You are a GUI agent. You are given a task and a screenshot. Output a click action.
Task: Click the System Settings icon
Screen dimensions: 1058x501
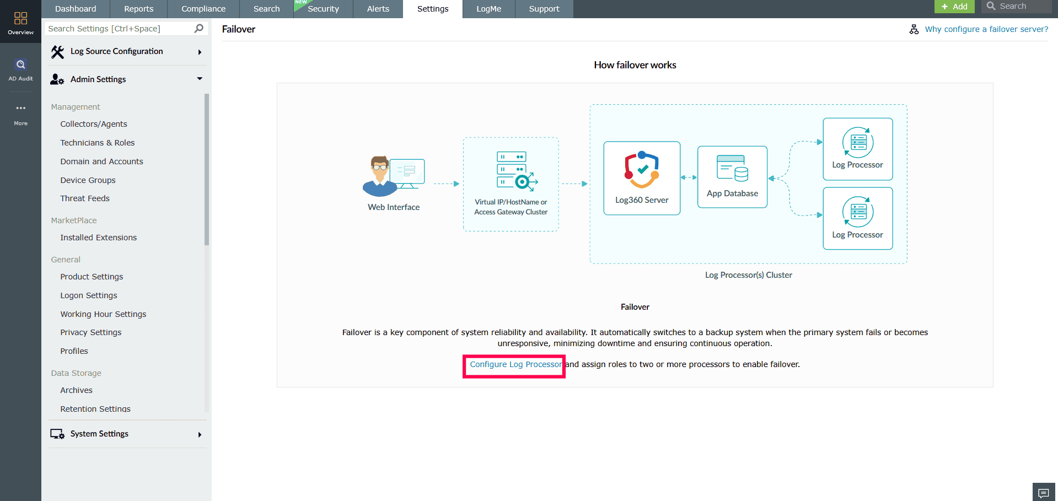click(57, 434)
